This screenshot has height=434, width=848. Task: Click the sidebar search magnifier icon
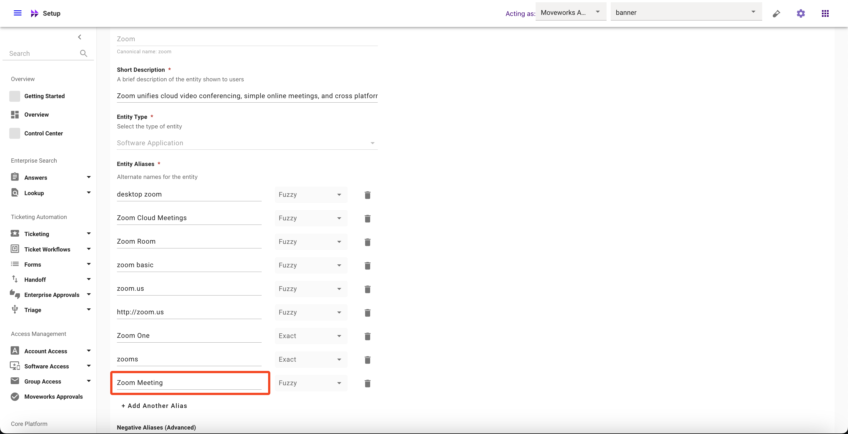[84, 53]
